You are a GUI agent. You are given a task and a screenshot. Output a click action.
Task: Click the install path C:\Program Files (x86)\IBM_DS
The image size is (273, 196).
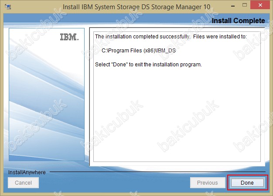pyautogui.click(x=139, y=51)
